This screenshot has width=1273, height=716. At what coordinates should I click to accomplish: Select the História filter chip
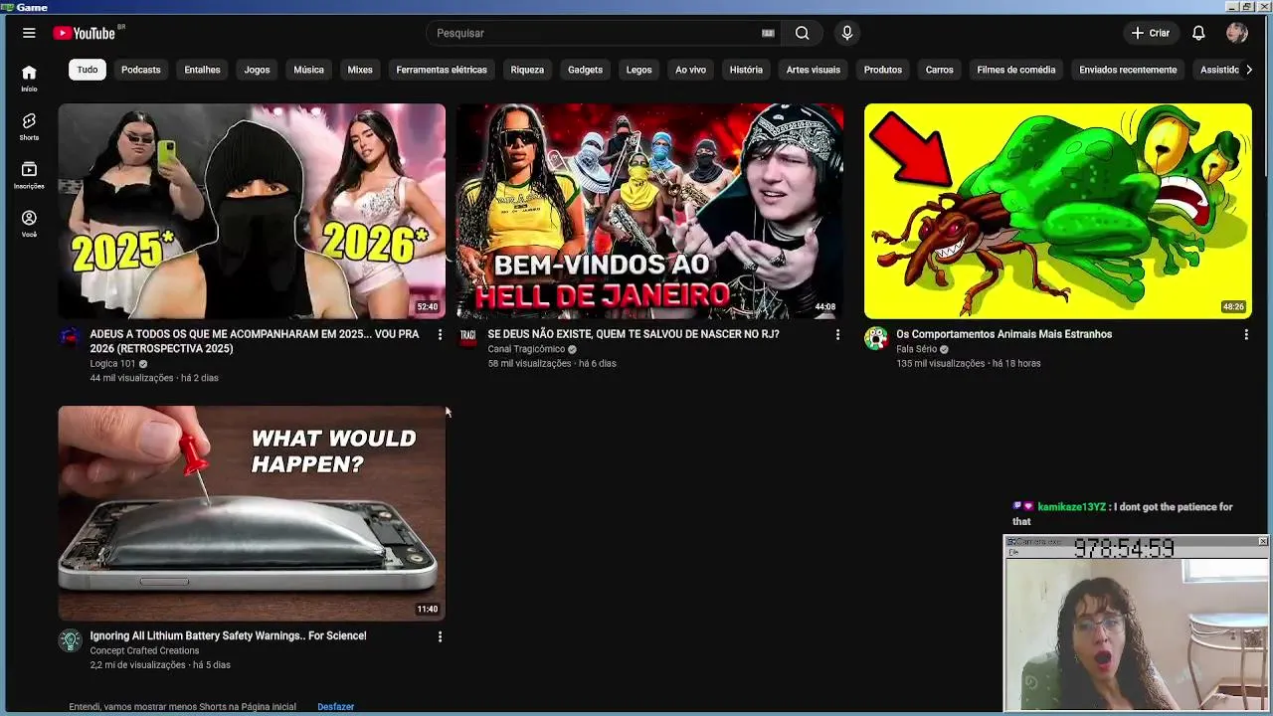[x=746, y=70]
